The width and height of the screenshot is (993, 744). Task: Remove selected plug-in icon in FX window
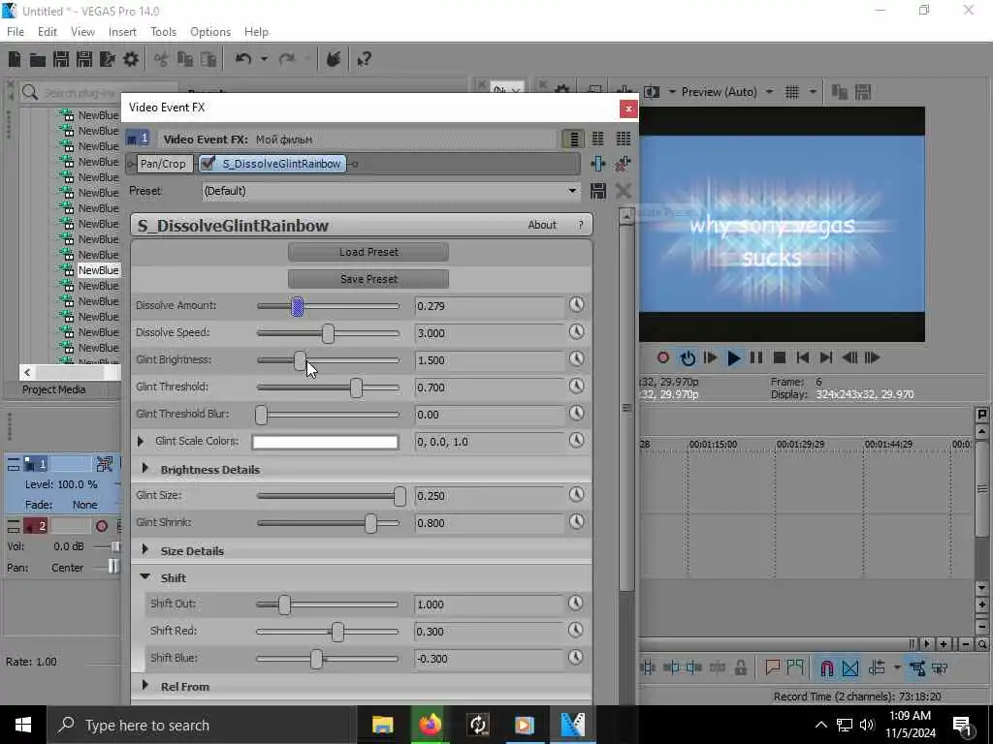624,164
